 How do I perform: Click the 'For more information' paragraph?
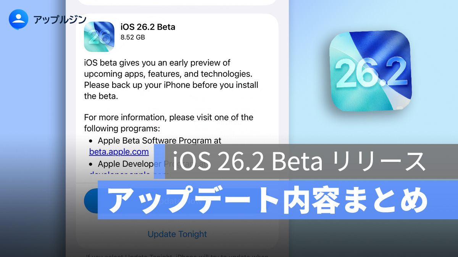169,123
